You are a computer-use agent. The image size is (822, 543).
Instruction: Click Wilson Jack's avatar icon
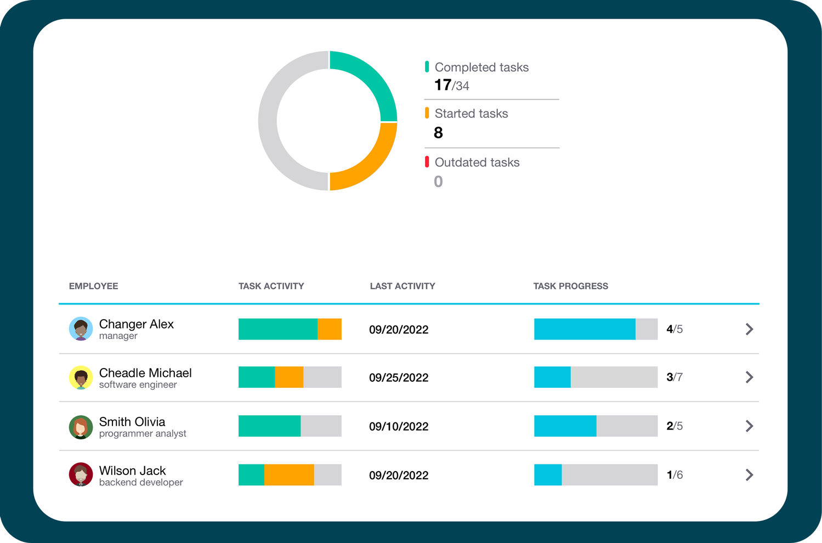click(81, 475)
